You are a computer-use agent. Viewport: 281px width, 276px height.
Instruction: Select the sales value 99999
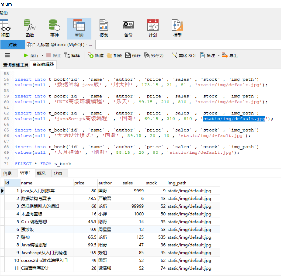(133, 206)
